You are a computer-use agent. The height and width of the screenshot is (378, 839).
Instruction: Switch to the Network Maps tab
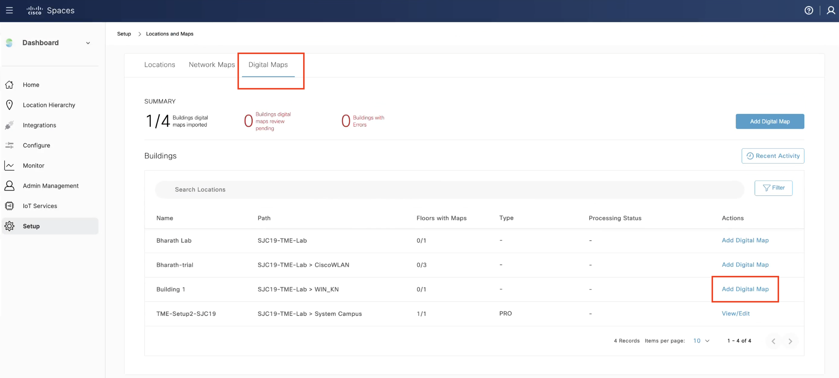[x=211, y=65]
